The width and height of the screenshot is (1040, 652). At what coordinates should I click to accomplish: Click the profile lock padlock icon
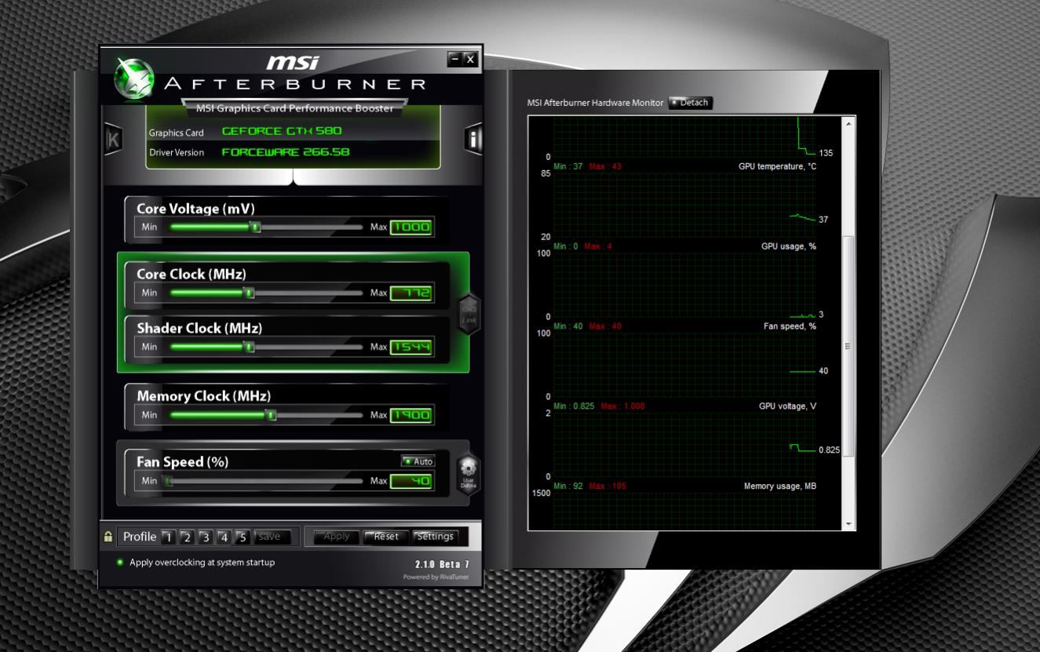[x=108, y=537]
